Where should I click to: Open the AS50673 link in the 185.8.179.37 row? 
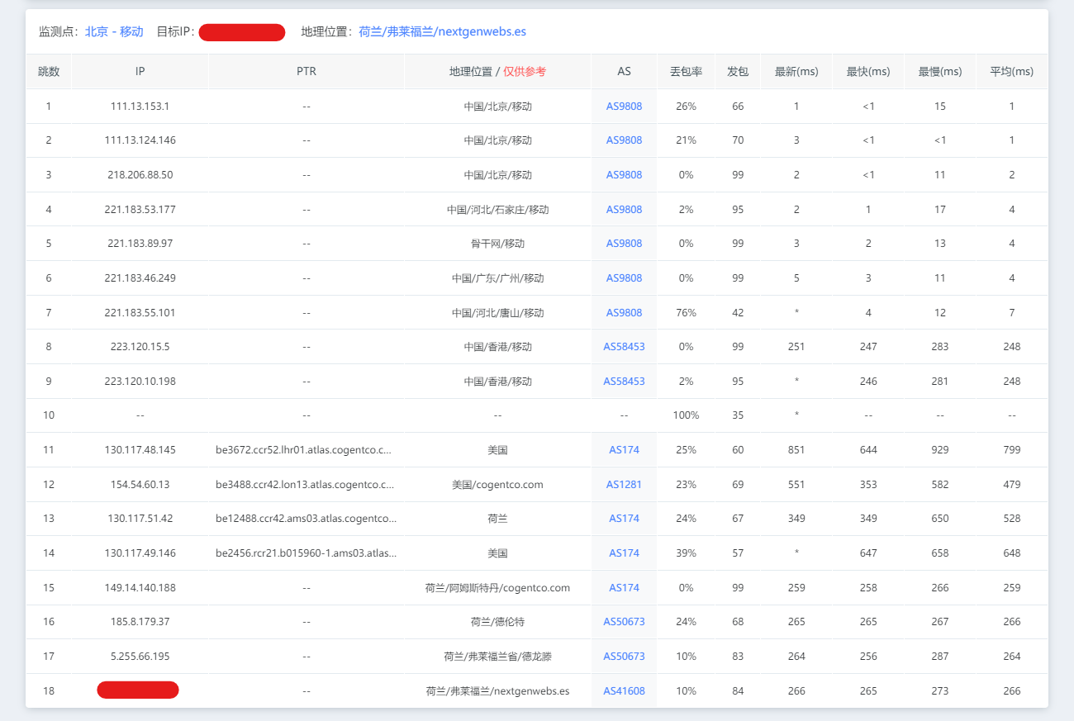(x=624, y=622)
